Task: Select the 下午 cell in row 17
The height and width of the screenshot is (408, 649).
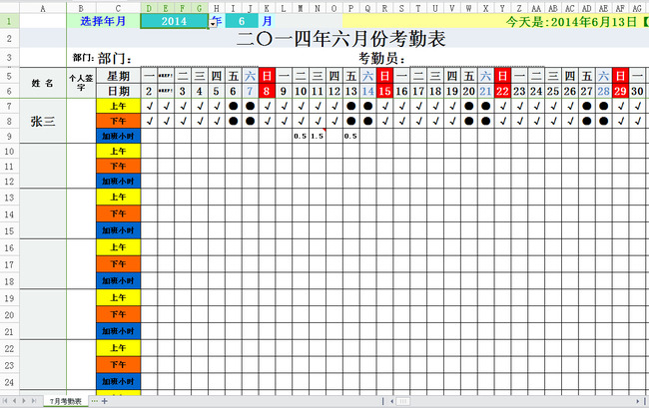Action: pyautogui.click(x=119, y=263)
